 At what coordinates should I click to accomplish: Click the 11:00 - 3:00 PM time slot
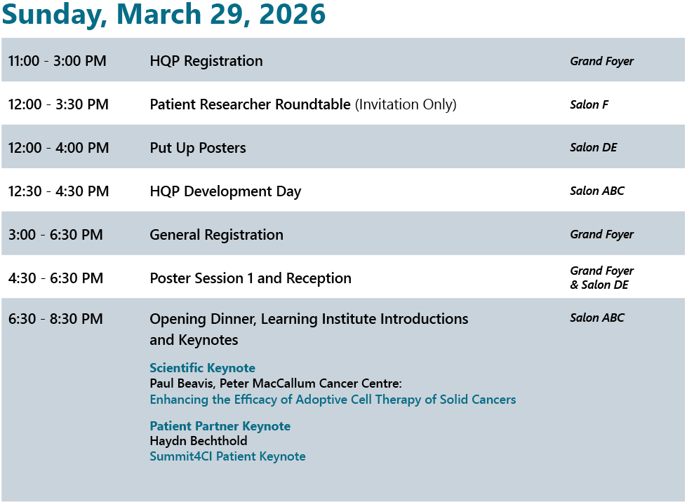pos(58,61)
